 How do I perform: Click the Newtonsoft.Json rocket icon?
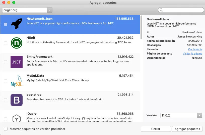pyautogui.click(x=17, y=24)
